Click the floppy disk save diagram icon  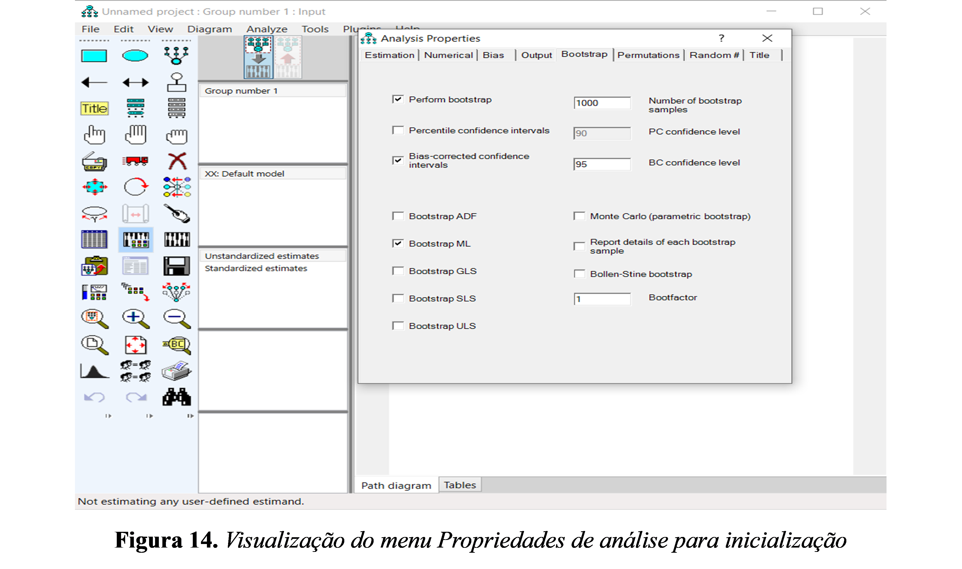[177, 266]
